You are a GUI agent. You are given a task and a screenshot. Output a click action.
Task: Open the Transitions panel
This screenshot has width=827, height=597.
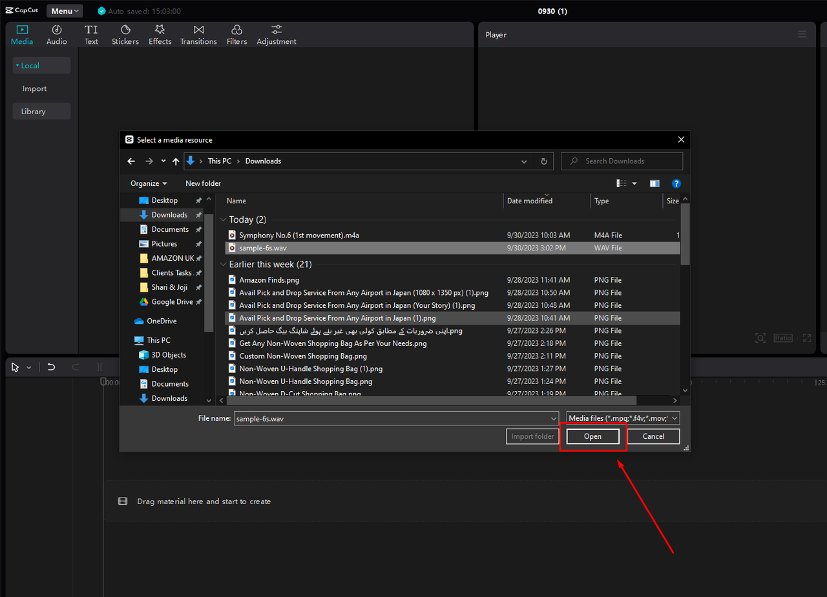point(198,34)
